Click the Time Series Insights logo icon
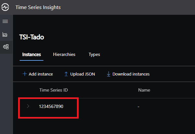Image resolution: width=195 pixels, height=134 pixels. click(5, 7)
